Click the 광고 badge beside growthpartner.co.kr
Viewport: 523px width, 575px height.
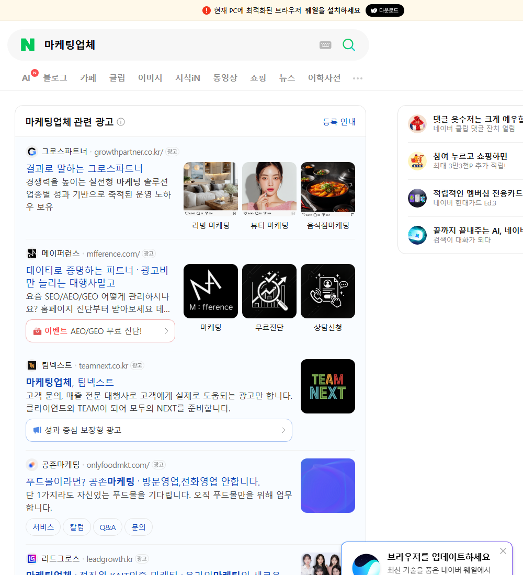click(172, 152)
